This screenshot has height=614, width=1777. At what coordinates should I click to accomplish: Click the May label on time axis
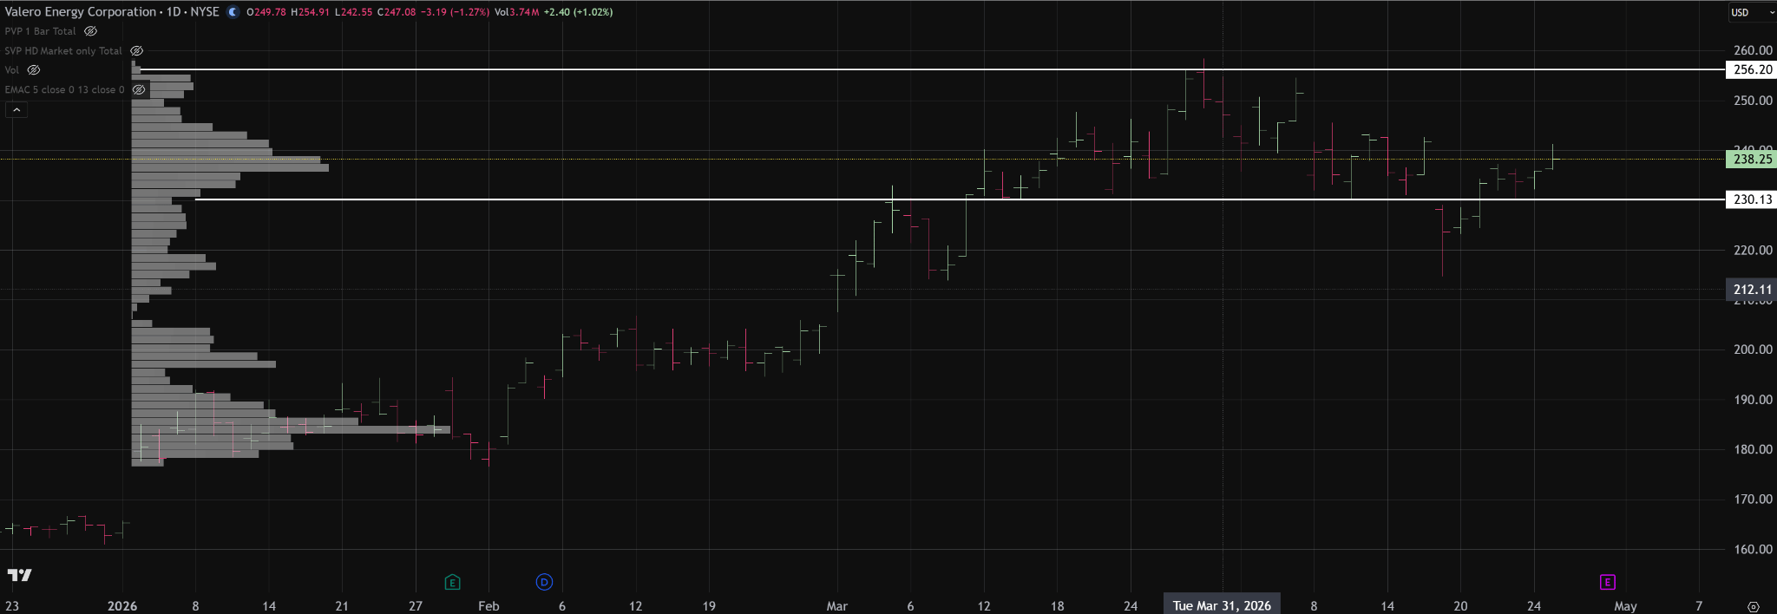click(x=1625, y=605)
